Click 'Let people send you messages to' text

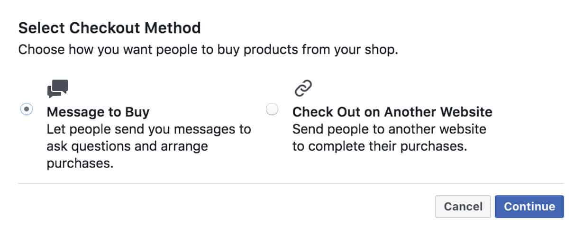[149, 129]
